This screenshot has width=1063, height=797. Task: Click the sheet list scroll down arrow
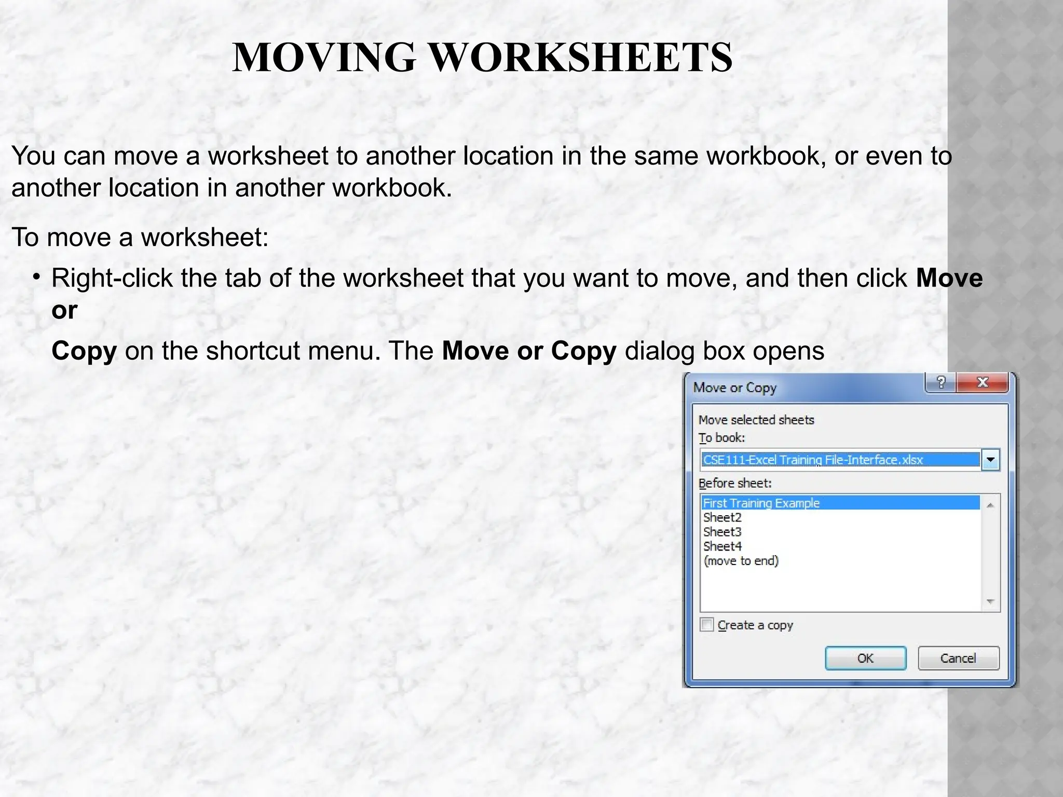pyautogui.click(x=990, y=601)
